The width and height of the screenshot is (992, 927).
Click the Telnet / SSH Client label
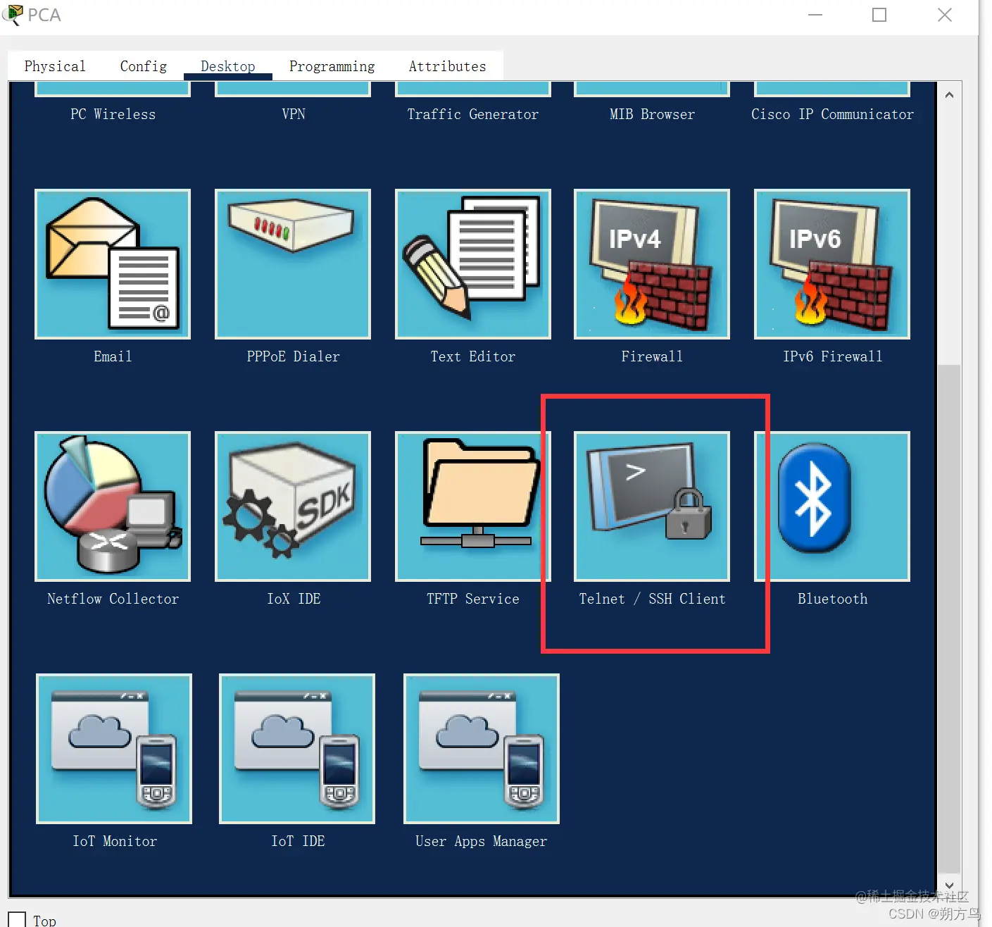click(x=652, y=599)
